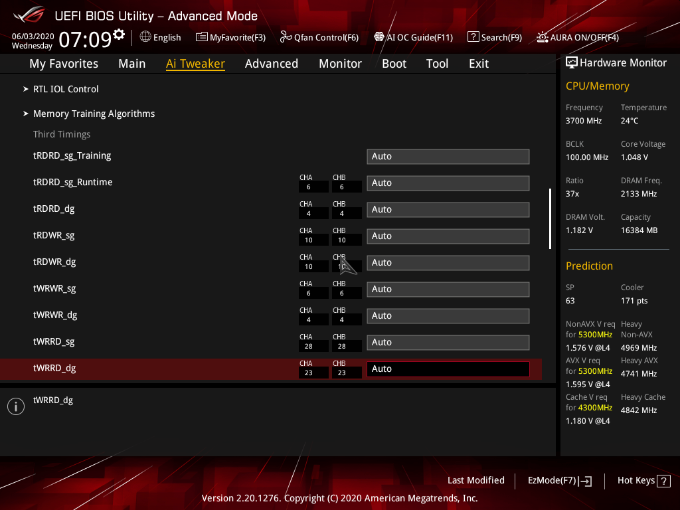Launch the AI OC Guide

(413, 37)
